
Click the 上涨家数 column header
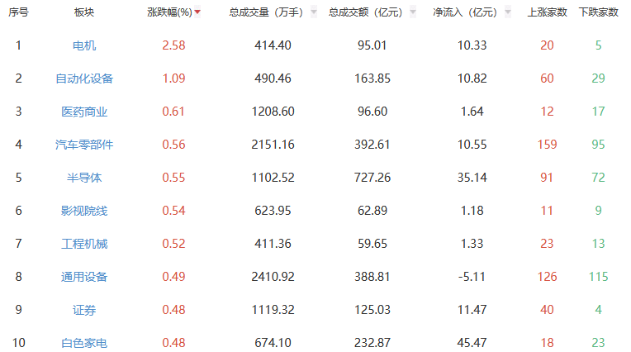(546, 12)
